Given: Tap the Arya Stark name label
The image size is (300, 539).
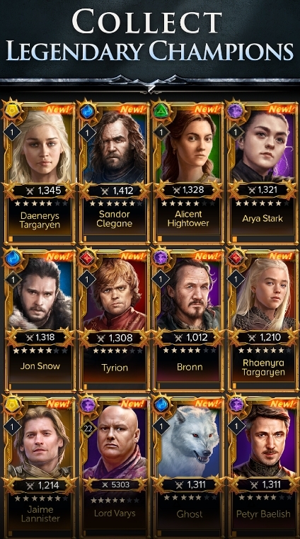Looking at the screenshot, I should (262, 219).
